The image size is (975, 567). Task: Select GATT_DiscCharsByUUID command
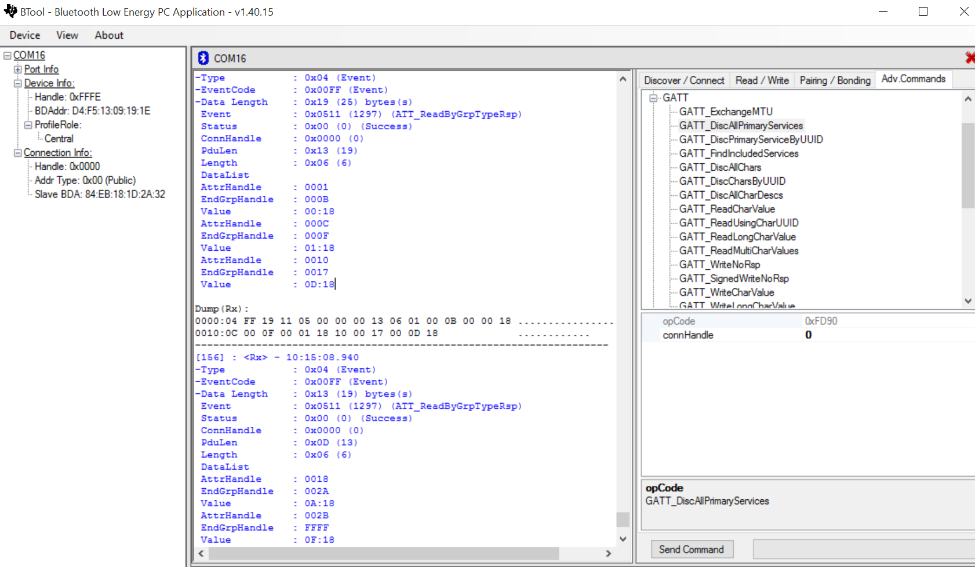[732, 181]
